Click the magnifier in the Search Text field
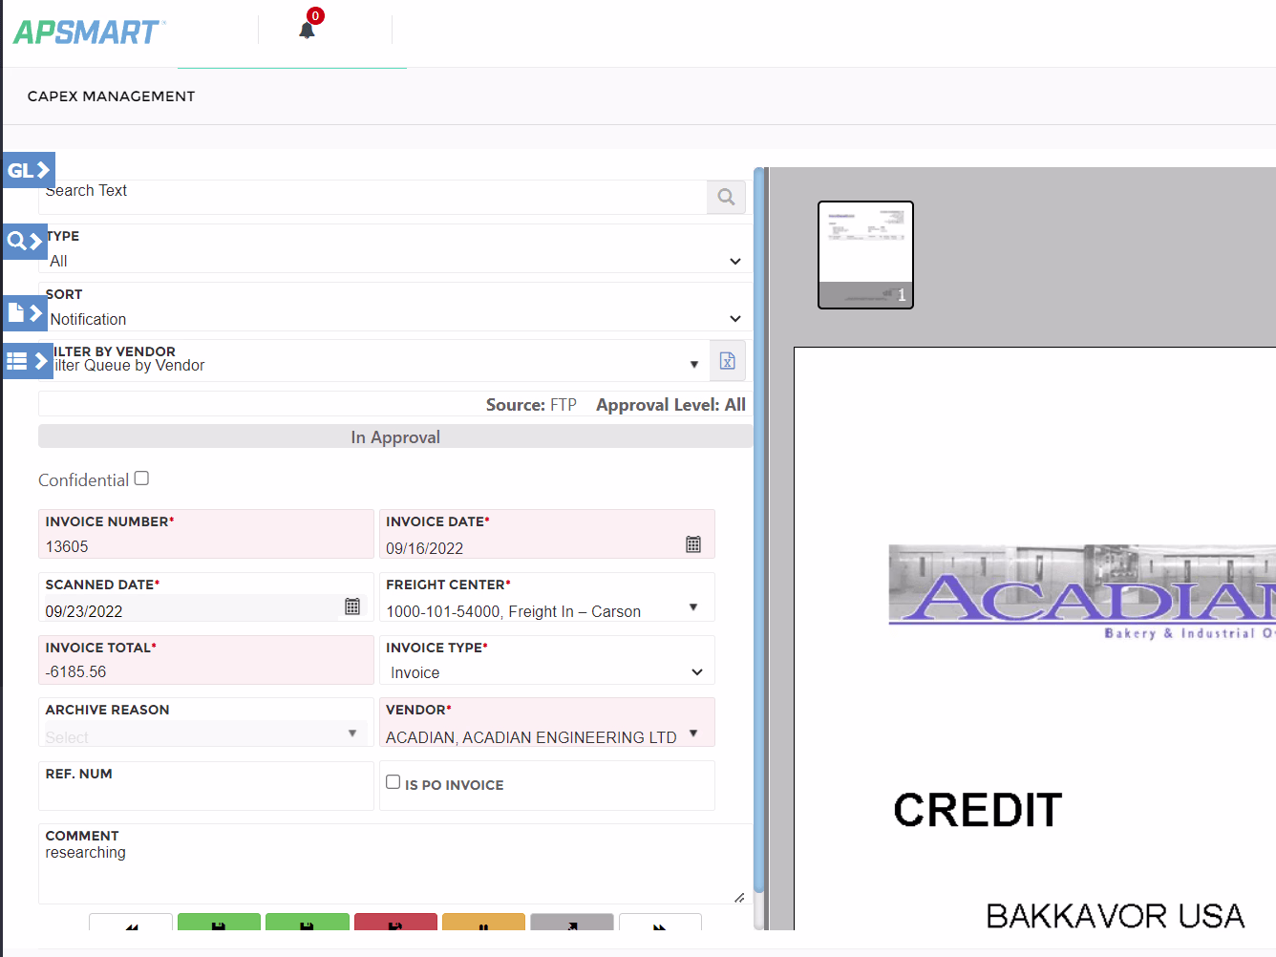This screenshot has width=1276, height=957. pos(726,197)
